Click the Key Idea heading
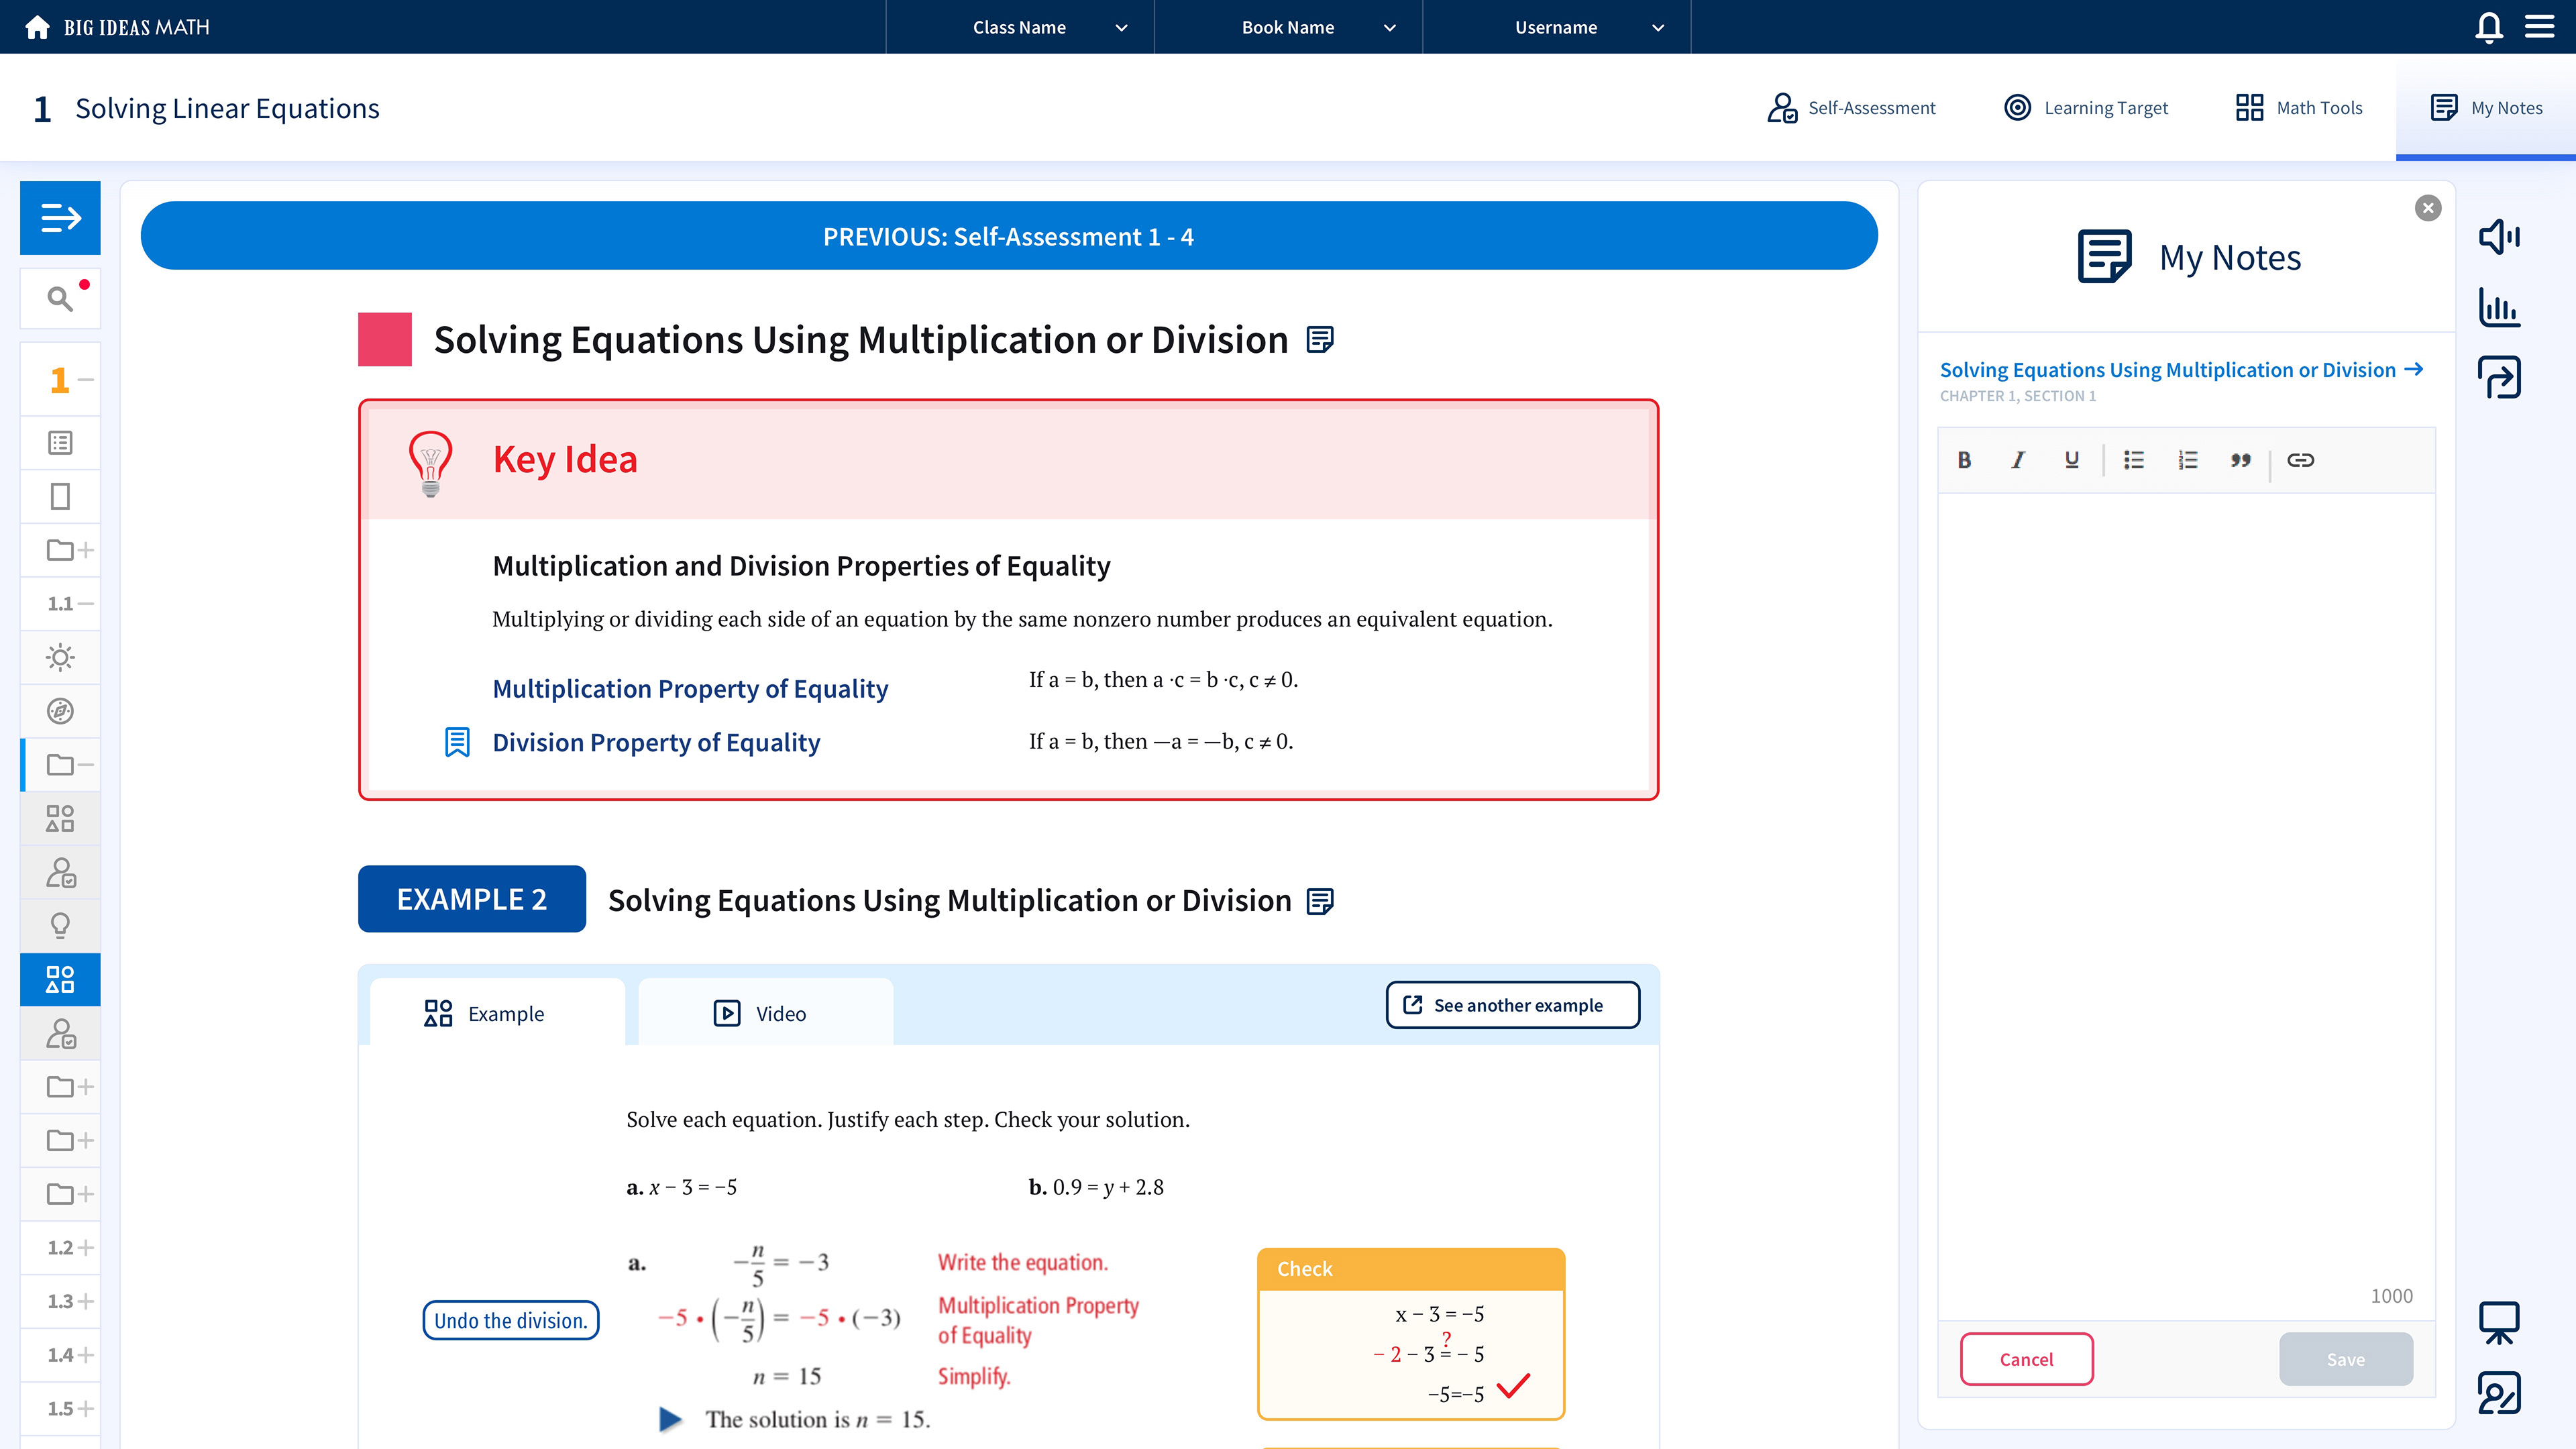The height and width of the screenshot is (1449, 2576). [565, 459]
